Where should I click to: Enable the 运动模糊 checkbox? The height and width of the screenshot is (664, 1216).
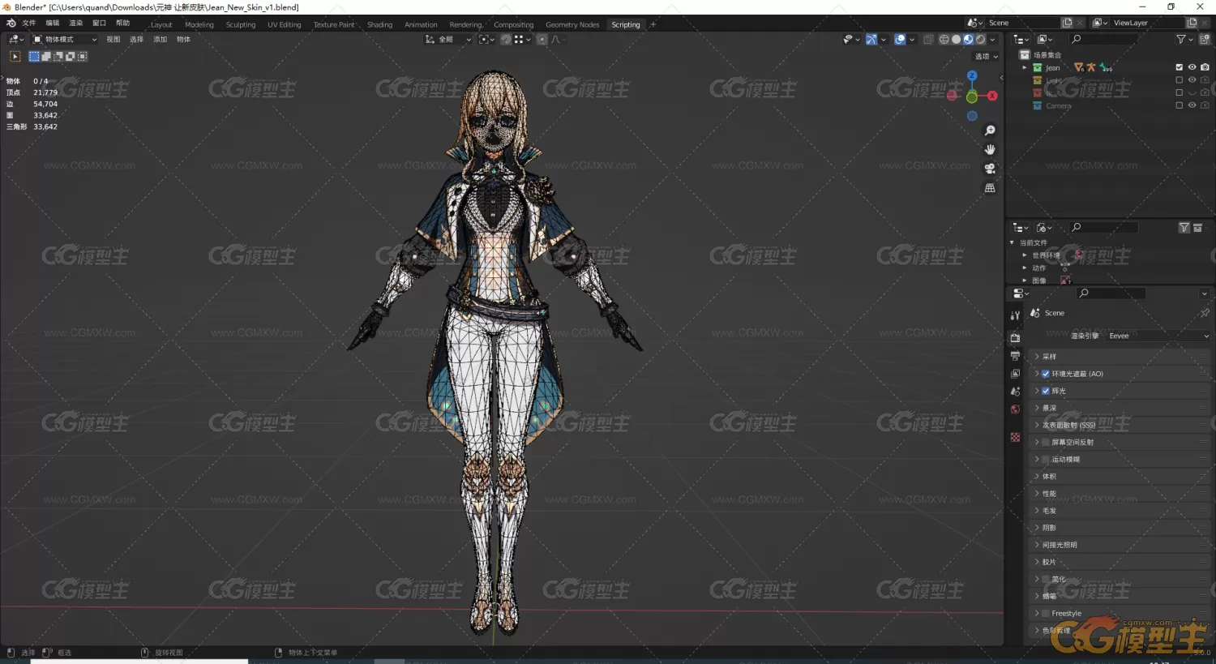[1046, 459]
